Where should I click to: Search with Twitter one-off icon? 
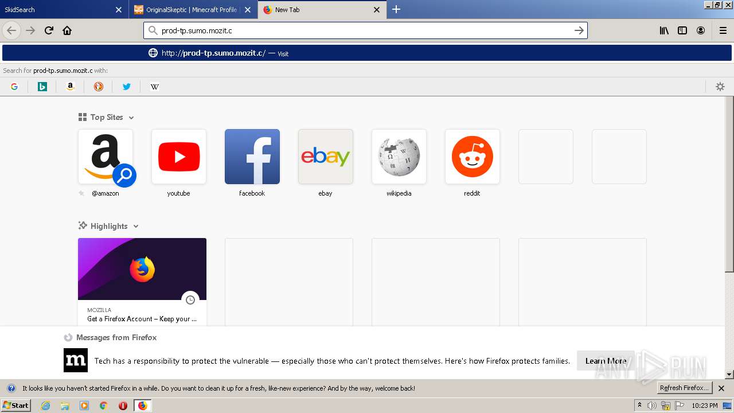[x=127, y=87]
